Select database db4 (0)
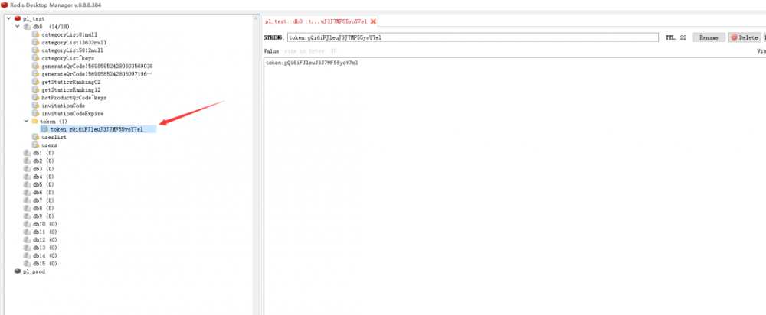The image size is (766, 315). click(43, 177)
